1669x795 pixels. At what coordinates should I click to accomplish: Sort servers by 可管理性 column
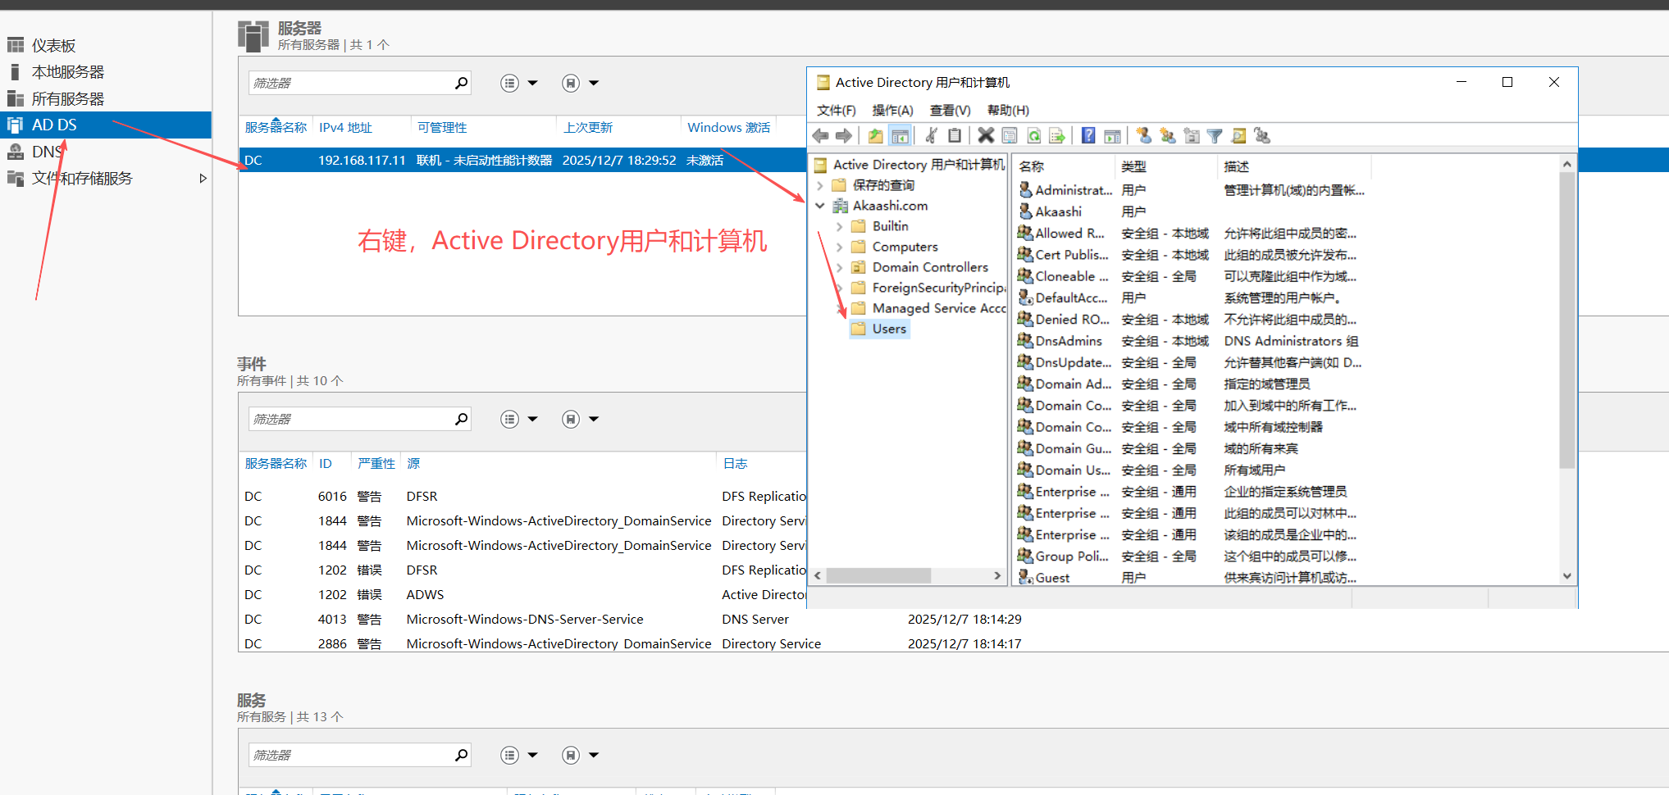tap(442, 128)
